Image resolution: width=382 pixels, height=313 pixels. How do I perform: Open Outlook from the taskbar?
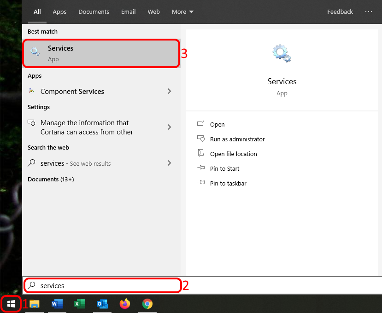click(x=102, y=304)
